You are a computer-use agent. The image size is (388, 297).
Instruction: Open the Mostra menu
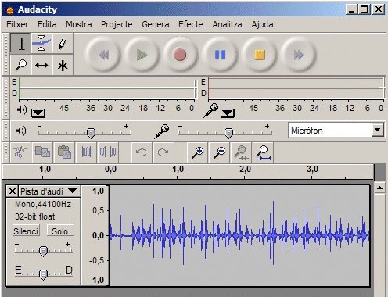79,24
